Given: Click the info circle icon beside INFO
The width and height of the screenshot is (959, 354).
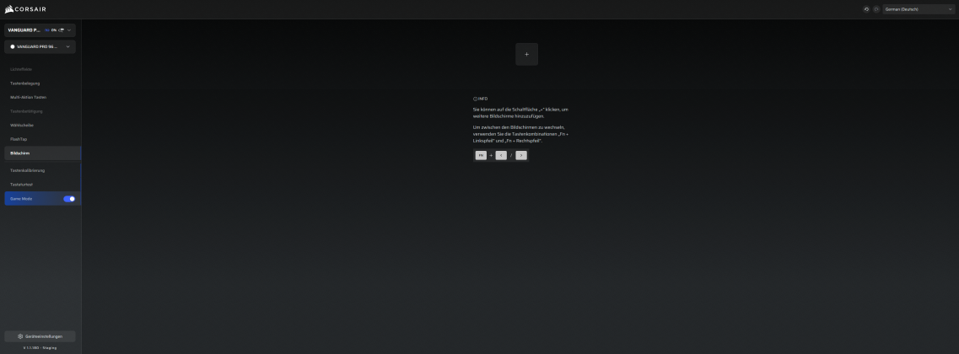Looking at the screenshot, I should pos(475,99).
